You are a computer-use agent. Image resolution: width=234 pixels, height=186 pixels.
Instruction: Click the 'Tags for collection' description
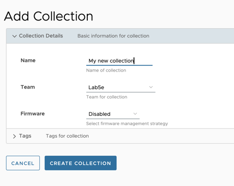pyautogui.click(x=67, y=136)
